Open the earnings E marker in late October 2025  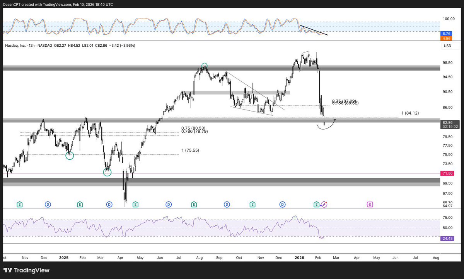click(252, 204)
